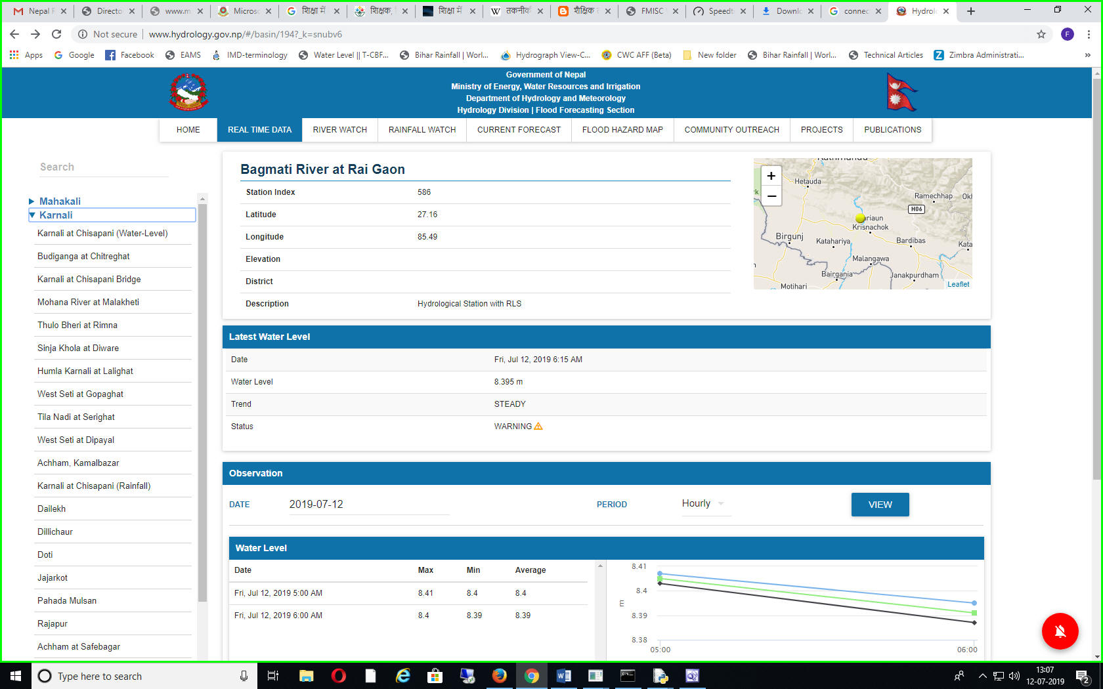Open File Explorer from taskbar
1103x689 pixels.
(307, 676)
